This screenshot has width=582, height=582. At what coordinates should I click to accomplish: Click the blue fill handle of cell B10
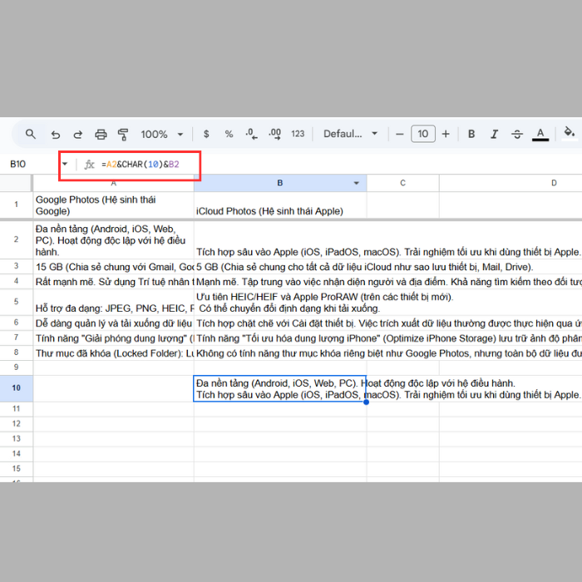(367, 402)
